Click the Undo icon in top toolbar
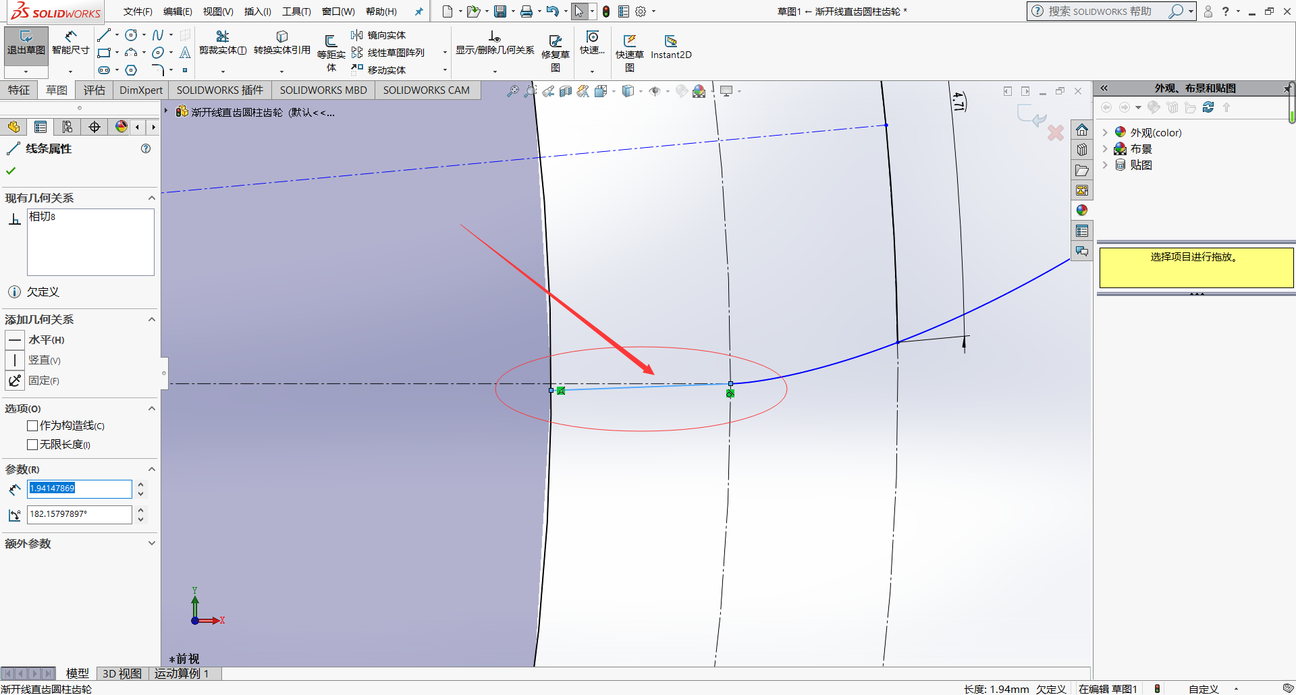The height and width of the screenshot is (695, 1296). pyautogui.click(x=552, y=11)
